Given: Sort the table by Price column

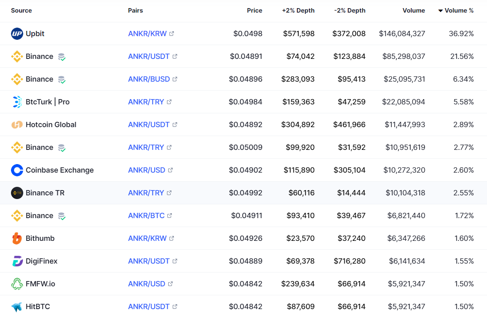Looking at the screenshot, I should [x=254, y=11].
